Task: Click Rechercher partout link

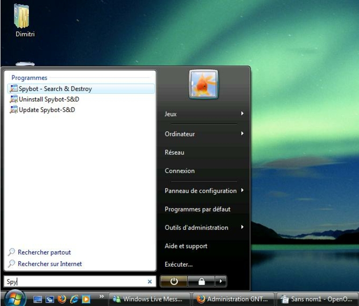Action: coord(44,252)
